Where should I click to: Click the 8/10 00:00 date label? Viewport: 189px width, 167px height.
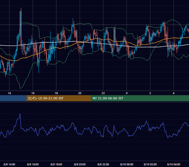coord(127,164)
